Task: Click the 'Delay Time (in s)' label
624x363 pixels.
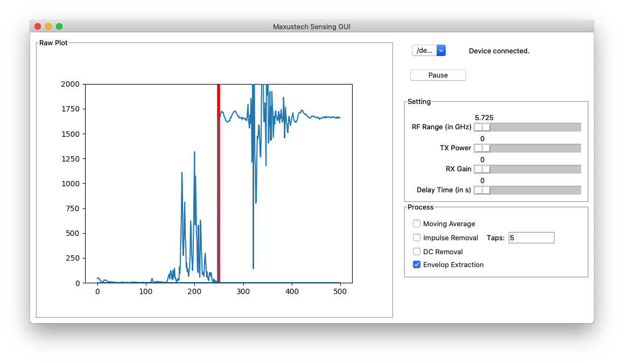Action: (x=444, y=190)
